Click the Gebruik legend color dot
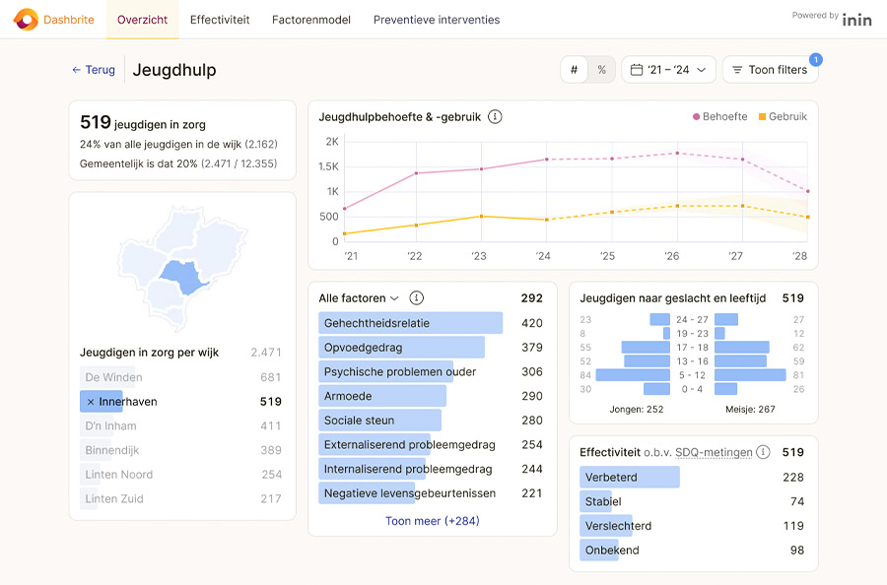 pyautogui.click(x=763, y=115)
